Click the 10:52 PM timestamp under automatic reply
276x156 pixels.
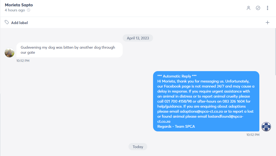(x=253, y=135)
